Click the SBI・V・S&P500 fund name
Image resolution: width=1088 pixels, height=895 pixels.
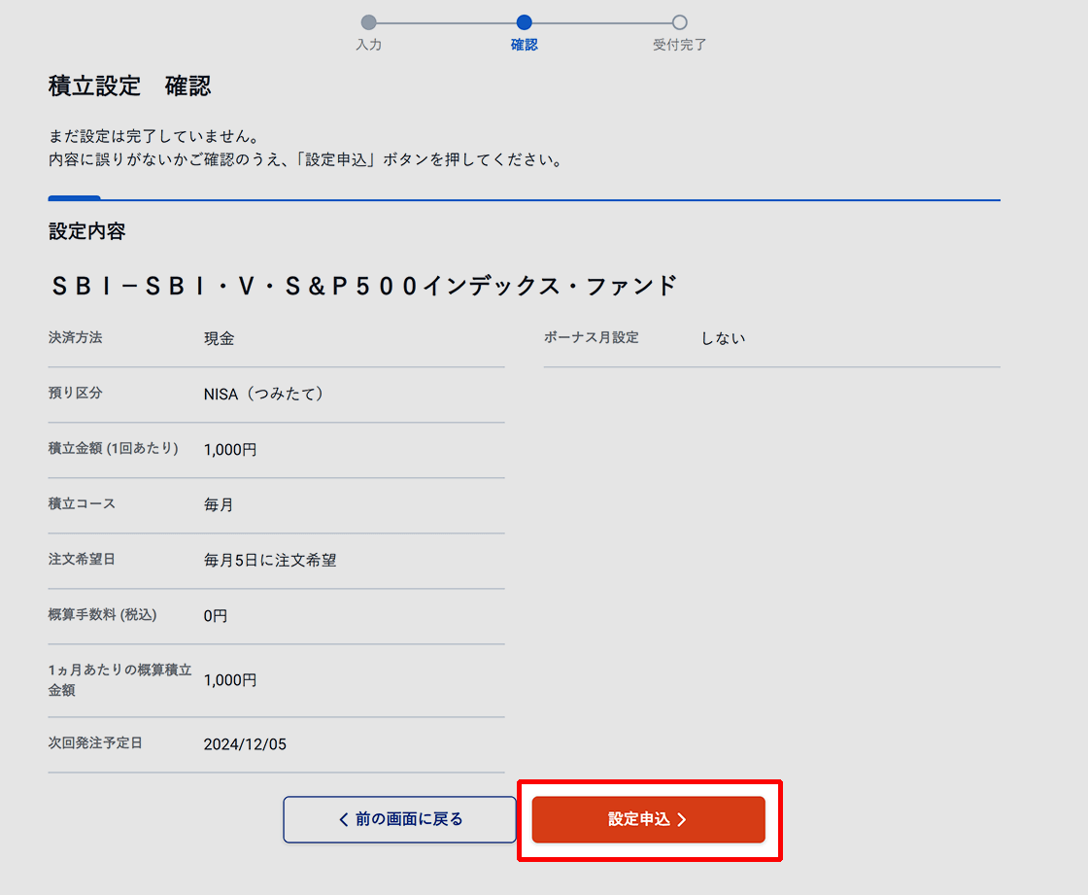[364, 286]
